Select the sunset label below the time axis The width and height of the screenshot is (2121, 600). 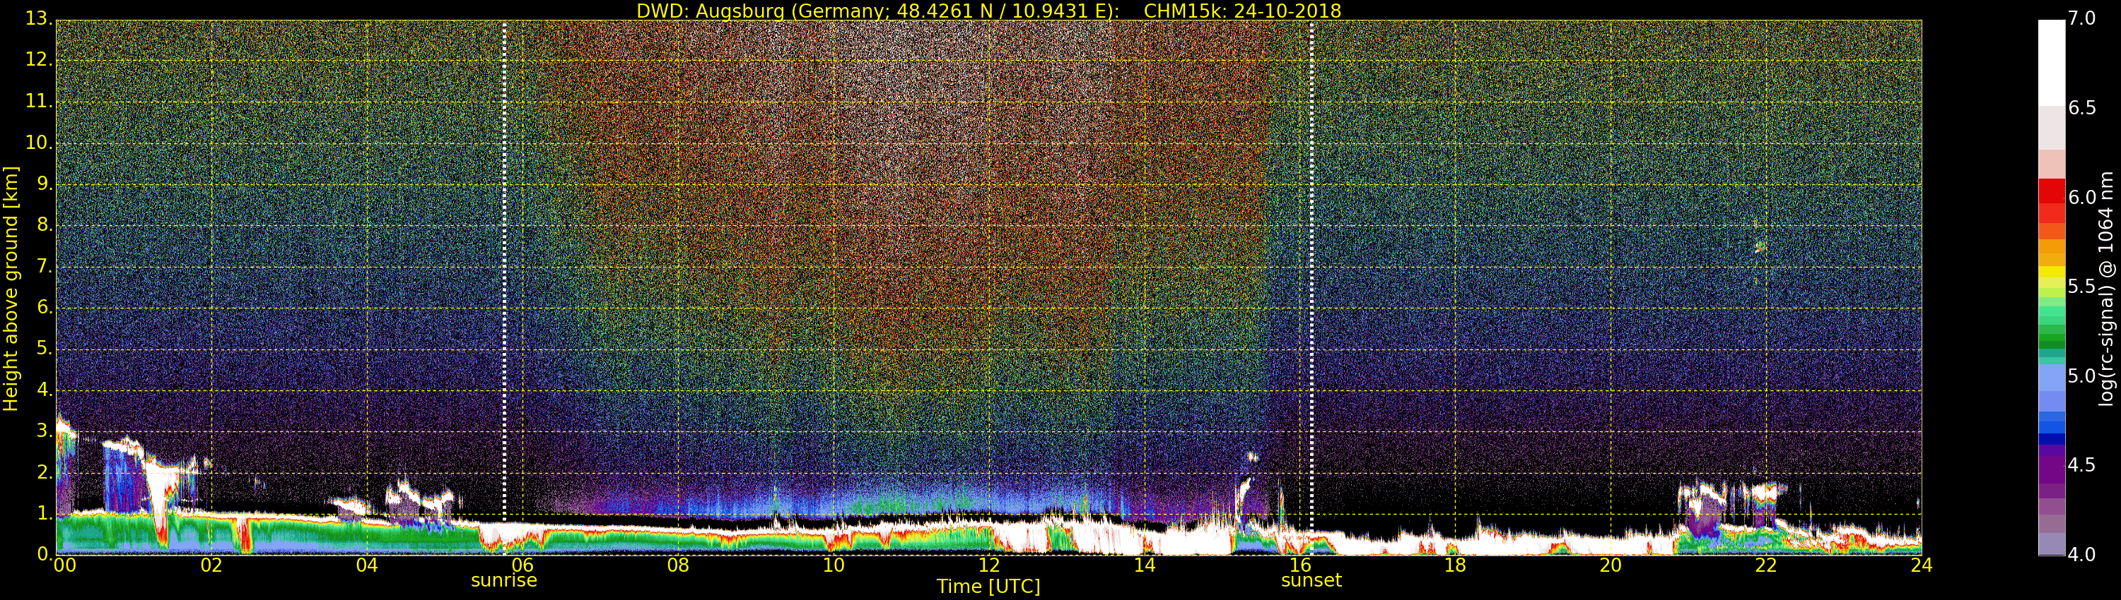tap(1311, 580)
